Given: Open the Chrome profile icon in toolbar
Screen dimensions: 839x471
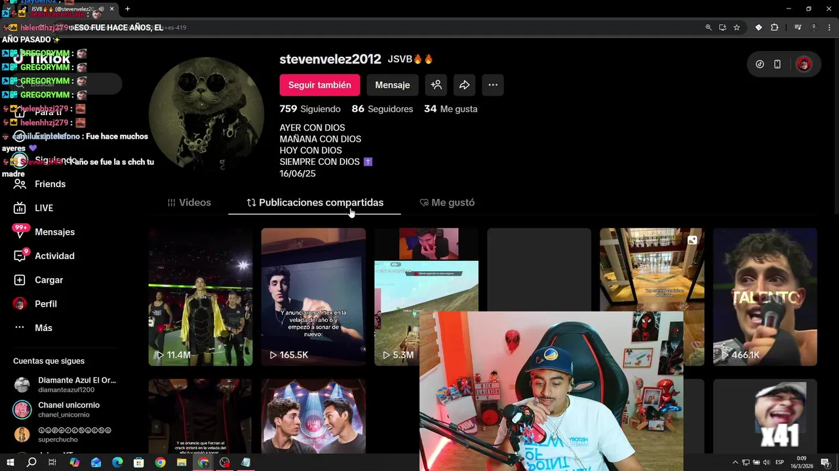Looking at the screenshot, I should click(814, 27).
